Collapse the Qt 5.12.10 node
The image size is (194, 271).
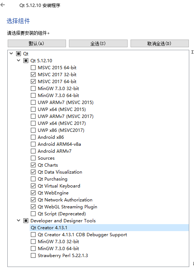click(x=18, y=60)
